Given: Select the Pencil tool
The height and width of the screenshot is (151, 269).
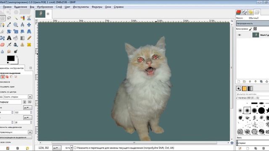Looking at the screenshot, I should (29, 38).
